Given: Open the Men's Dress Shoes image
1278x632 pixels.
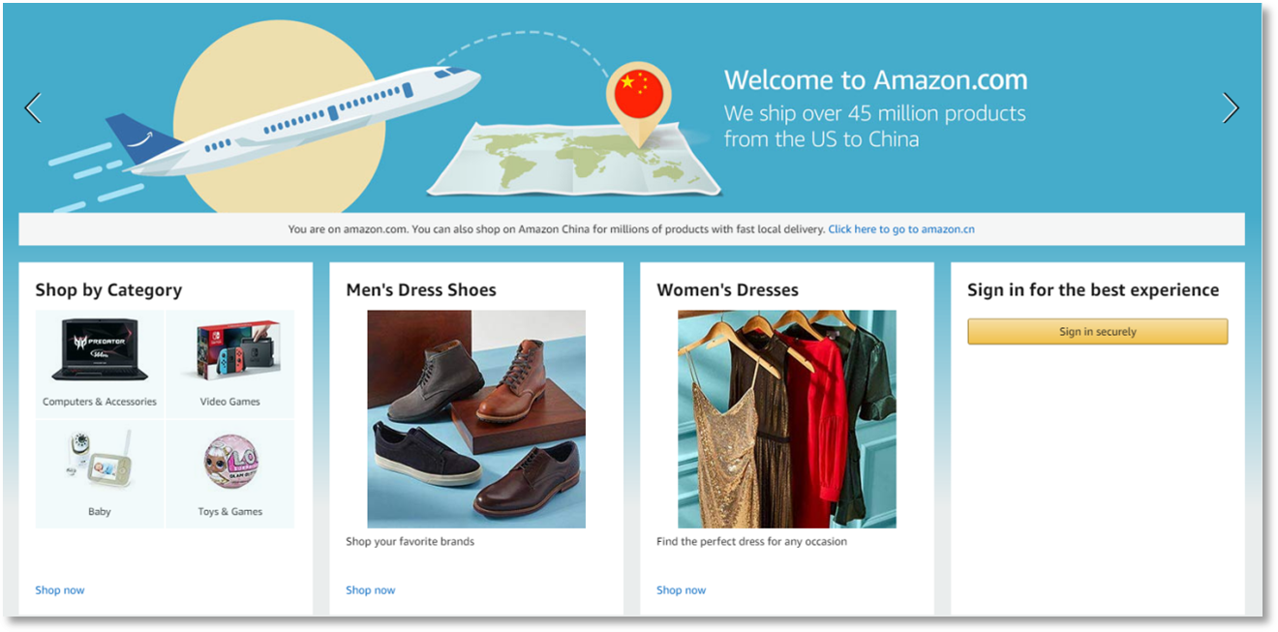Looking at the screenshot, I should [x=476, y=419].
